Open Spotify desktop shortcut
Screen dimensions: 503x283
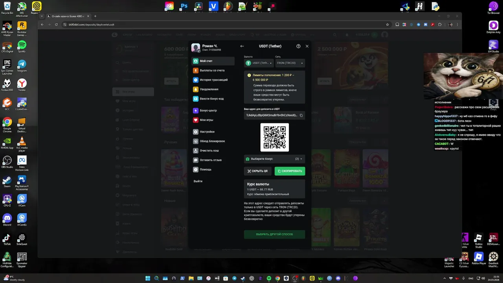coord(22,46)
